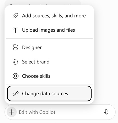Image resolution: width=118 pixels, height=123 pixels.
Task: Activate the microphone for voice input
Action: click(x=106, y=112)
